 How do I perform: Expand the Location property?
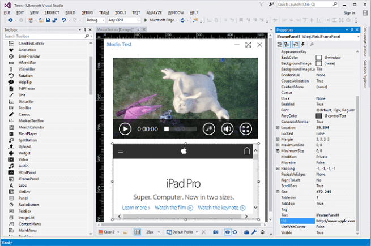(278, 128)
